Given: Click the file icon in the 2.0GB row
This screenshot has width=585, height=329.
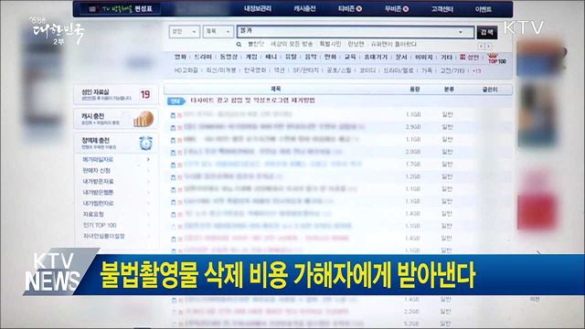Looking at the screenshot, I should (173, 153).
